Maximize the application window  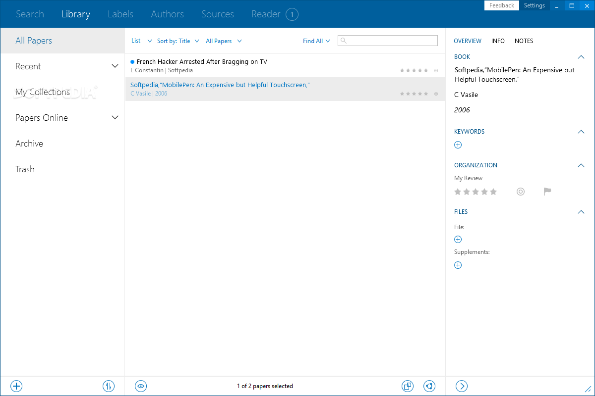pos(572,5)
